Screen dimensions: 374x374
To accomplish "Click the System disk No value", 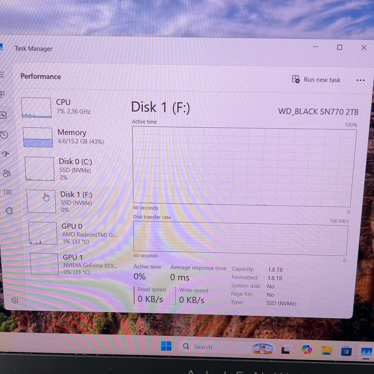I will [x=271, y=286].
